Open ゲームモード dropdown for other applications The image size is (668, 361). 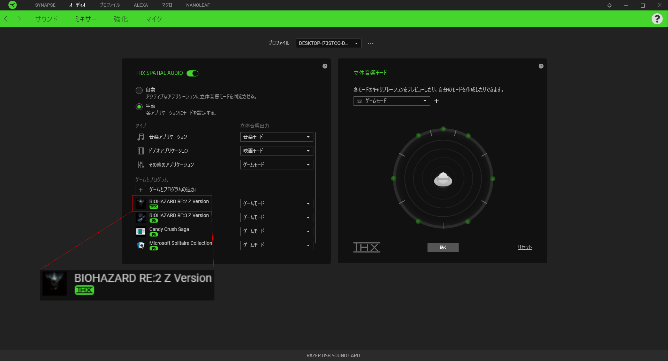276,165
